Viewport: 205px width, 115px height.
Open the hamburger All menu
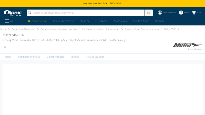coord(7,21)
